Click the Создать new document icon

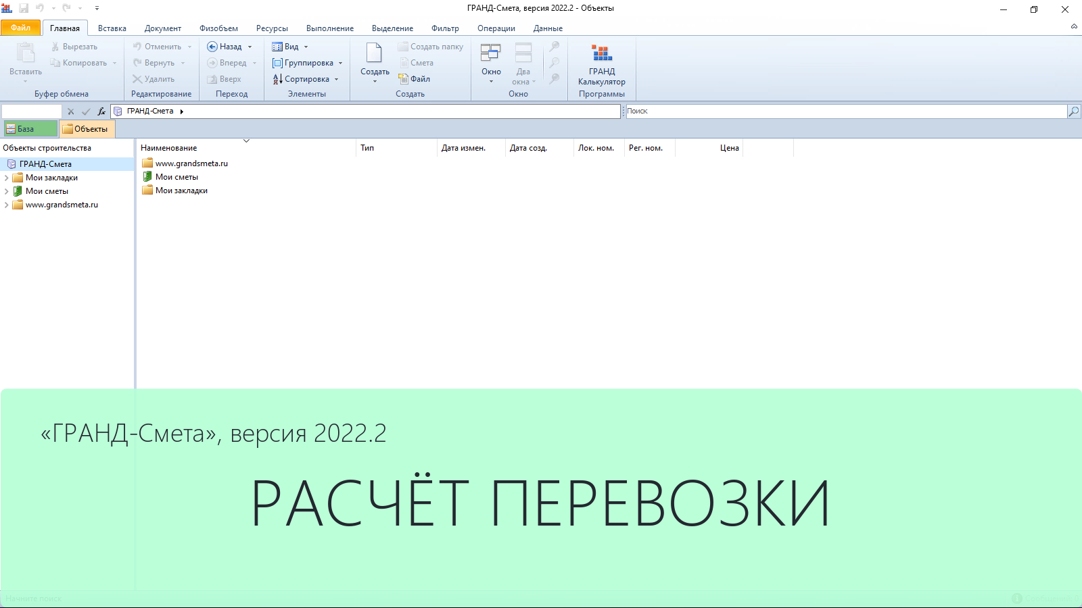(374, 53)
